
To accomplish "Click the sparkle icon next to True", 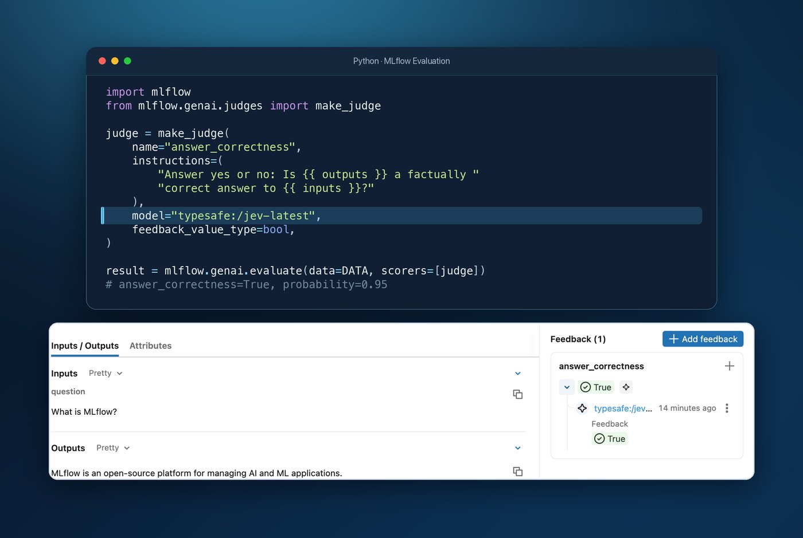I will tap(626, 387).
